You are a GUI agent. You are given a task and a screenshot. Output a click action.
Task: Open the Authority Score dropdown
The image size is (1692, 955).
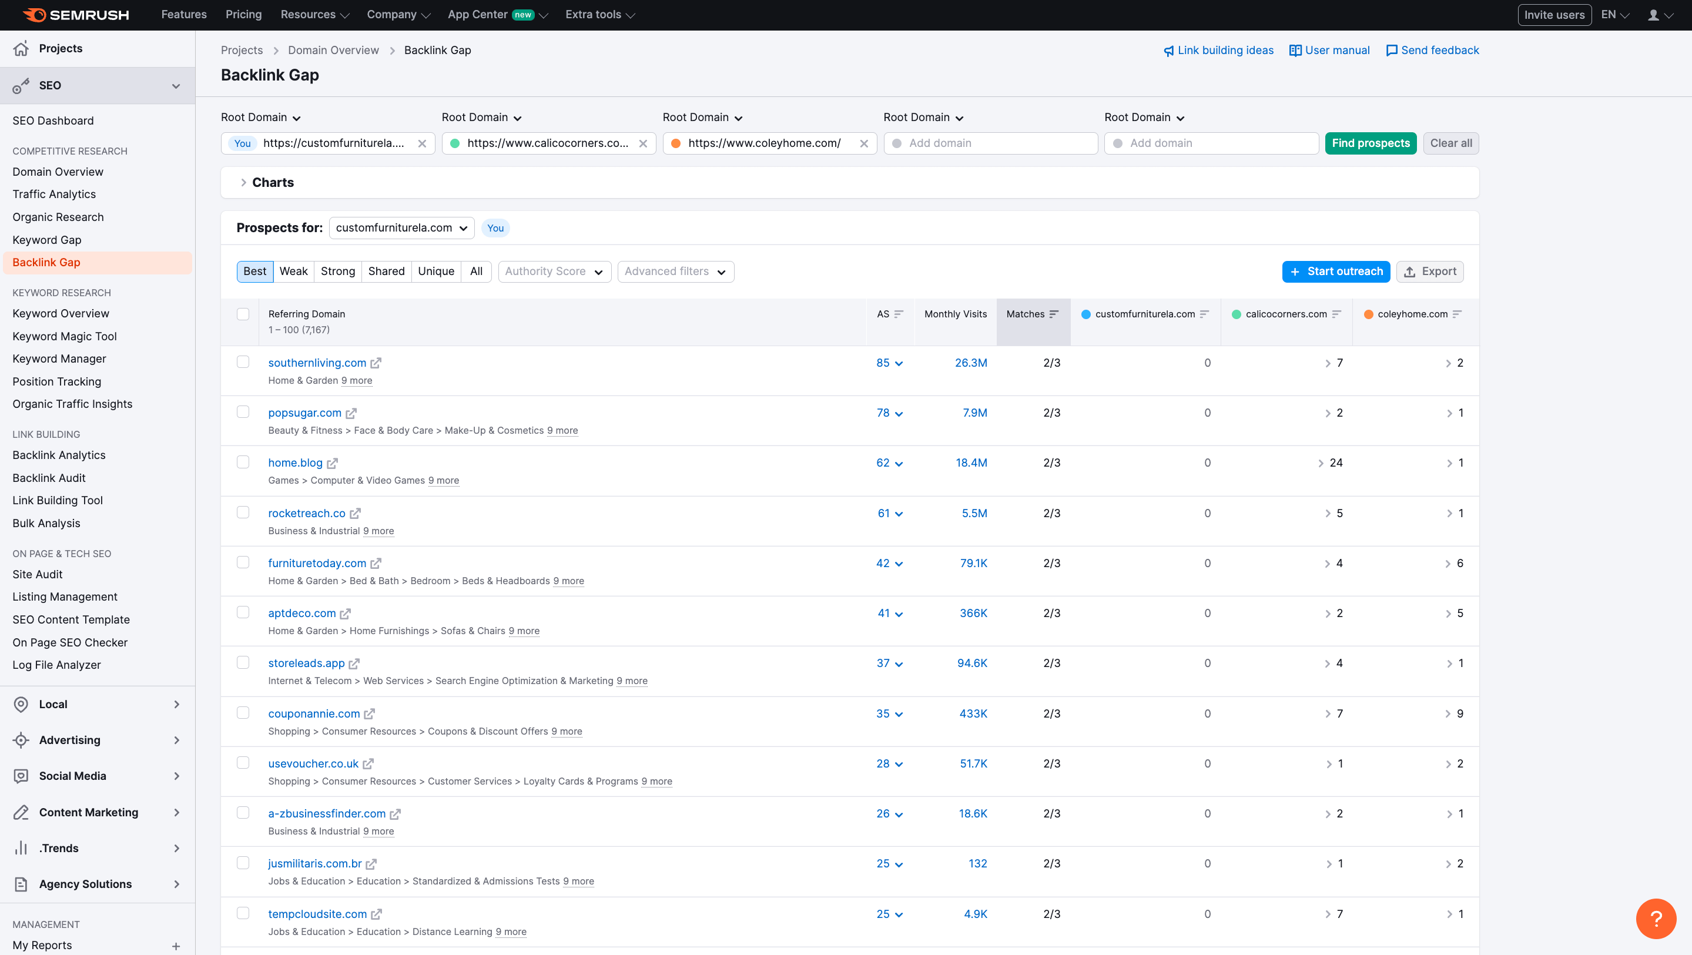tap(554, 272)
